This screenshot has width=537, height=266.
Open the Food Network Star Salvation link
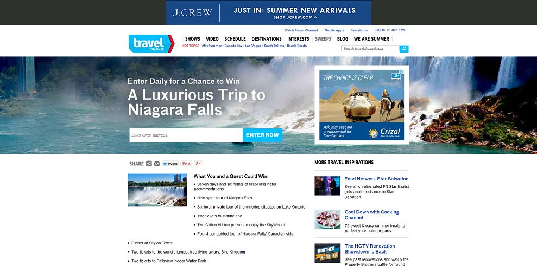point(376,179)
